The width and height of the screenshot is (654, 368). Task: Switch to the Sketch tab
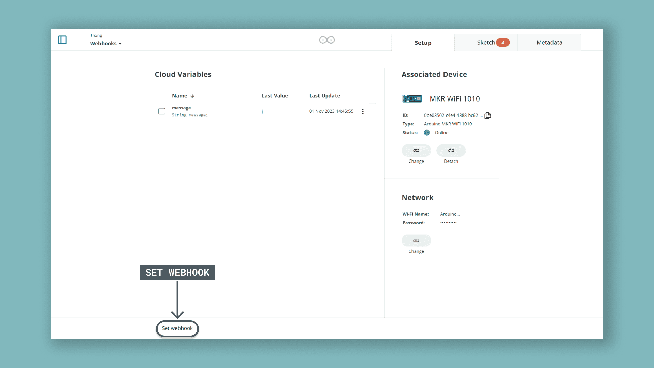coord(486,43)
